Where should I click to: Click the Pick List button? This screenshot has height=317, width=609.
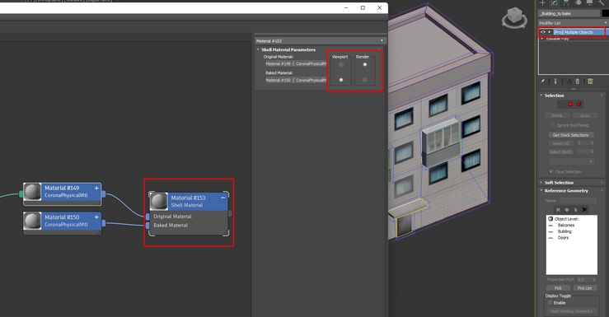(584, 288)
